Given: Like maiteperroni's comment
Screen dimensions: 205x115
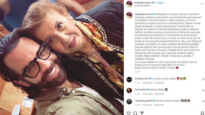Looking at the screenshot, I should pos(203,79).
